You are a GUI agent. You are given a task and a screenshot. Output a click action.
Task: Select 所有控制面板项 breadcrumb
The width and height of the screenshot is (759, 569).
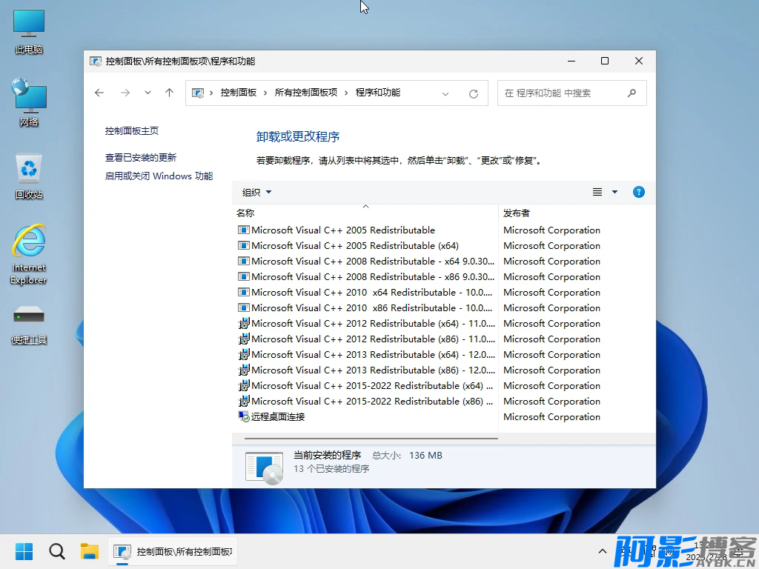[x=306, y=93]
